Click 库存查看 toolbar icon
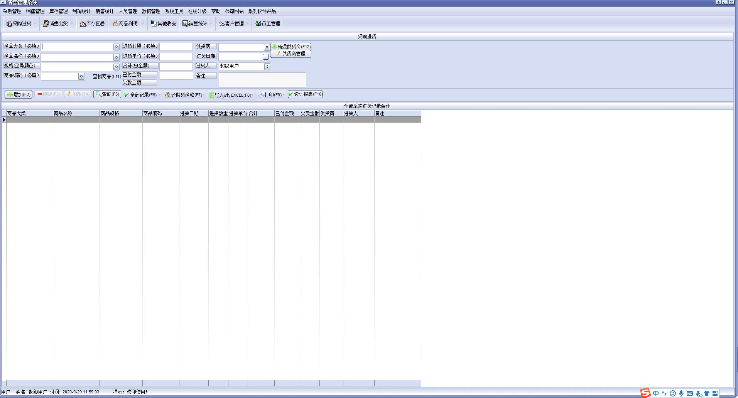Screen dimensions: 738x398 (92, 24)
